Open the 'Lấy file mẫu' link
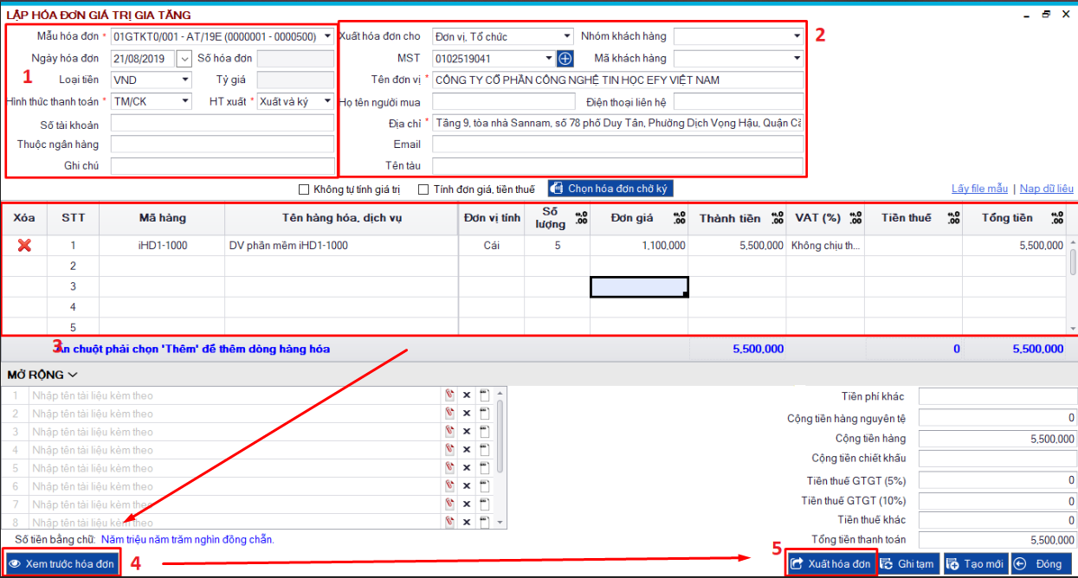Image resolution: width=1078 pixels, height=578 pixels. pyautogui.click(x=979, y=189)
